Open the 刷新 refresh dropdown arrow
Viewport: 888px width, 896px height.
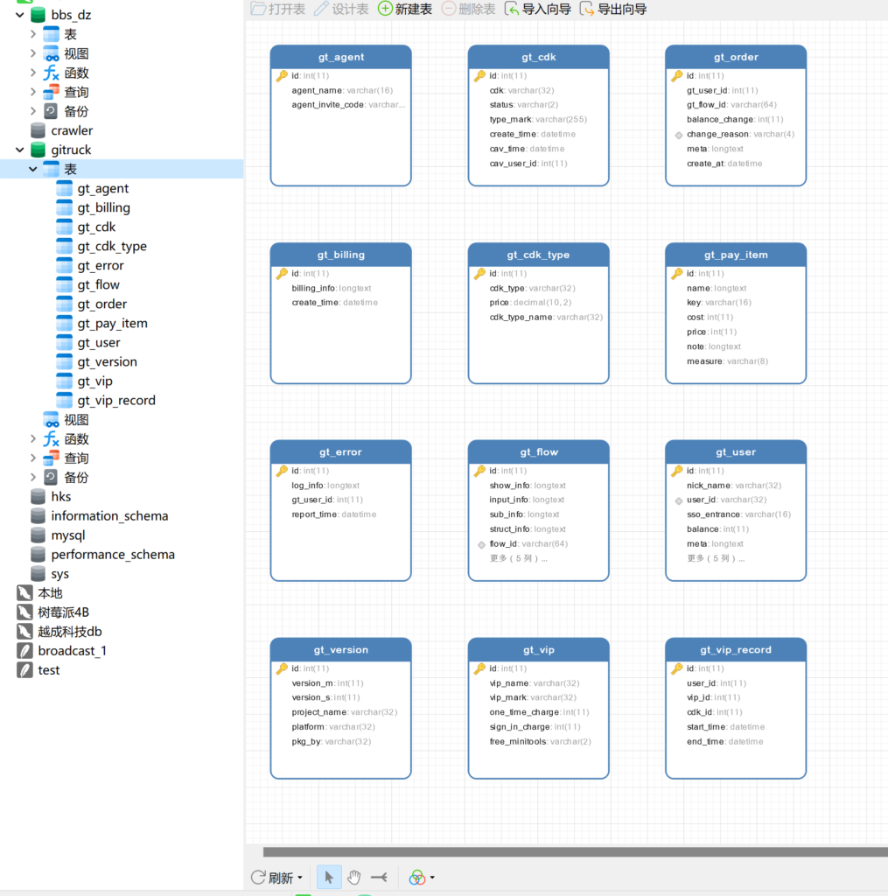[300, 878]
